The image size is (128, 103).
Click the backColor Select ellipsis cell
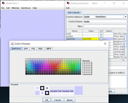[x=108, y=39]
